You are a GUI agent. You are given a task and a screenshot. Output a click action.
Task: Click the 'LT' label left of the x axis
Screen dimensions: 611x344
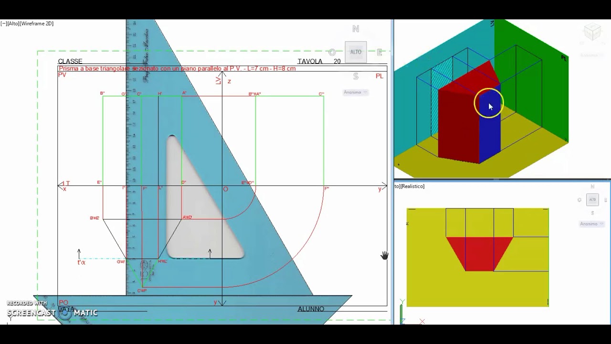pos(66,183)
